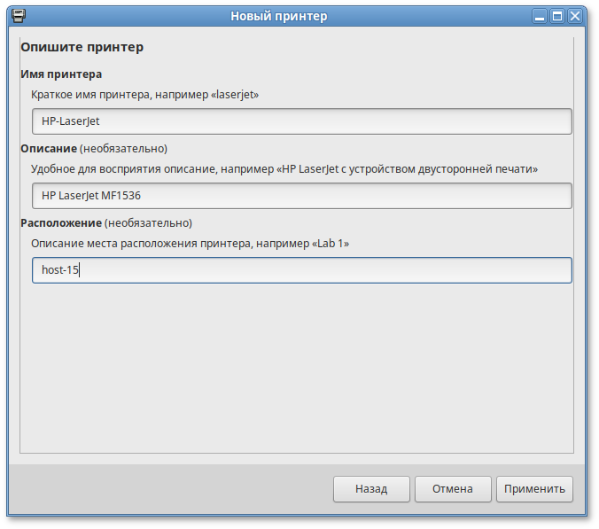Screen dimensions: 599x529
Task: Click the description field with HP LaserJet MF1536
Action: [301, 196]
